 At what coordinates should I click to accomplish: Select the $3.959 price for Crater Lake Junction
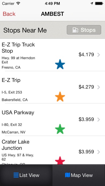point(86,152)
